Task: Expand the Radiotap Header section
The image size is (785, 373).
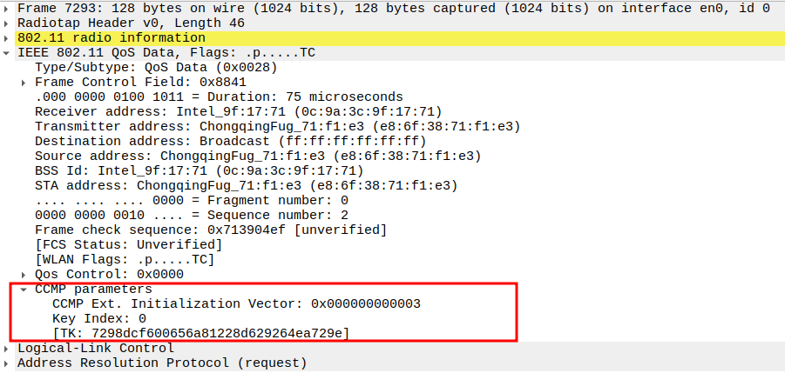Action: [8, 23]
